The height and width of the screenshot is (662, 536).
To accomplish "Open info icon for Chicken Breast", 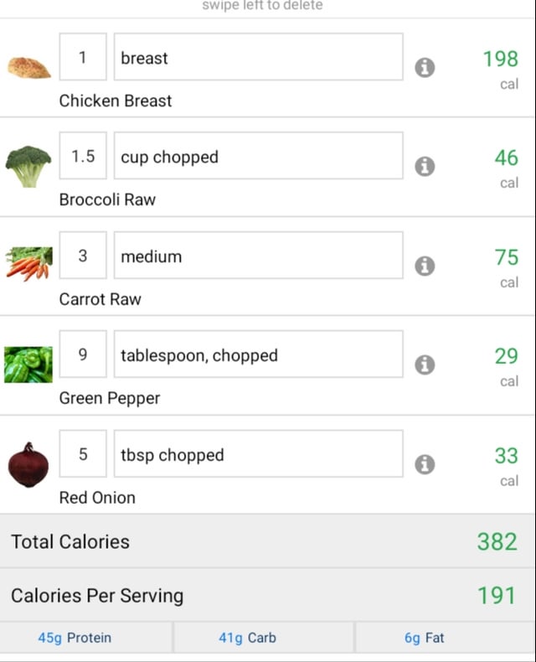I will [425, 68].
